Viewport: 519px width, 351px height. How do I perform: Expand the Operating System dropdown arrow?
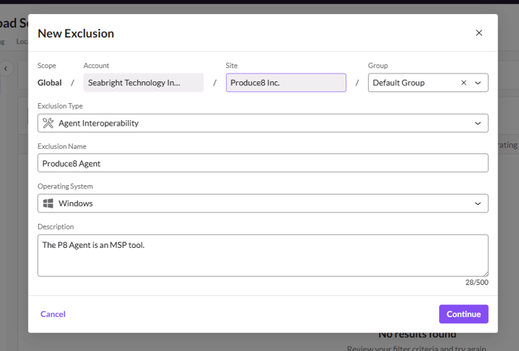click(478, 204)
